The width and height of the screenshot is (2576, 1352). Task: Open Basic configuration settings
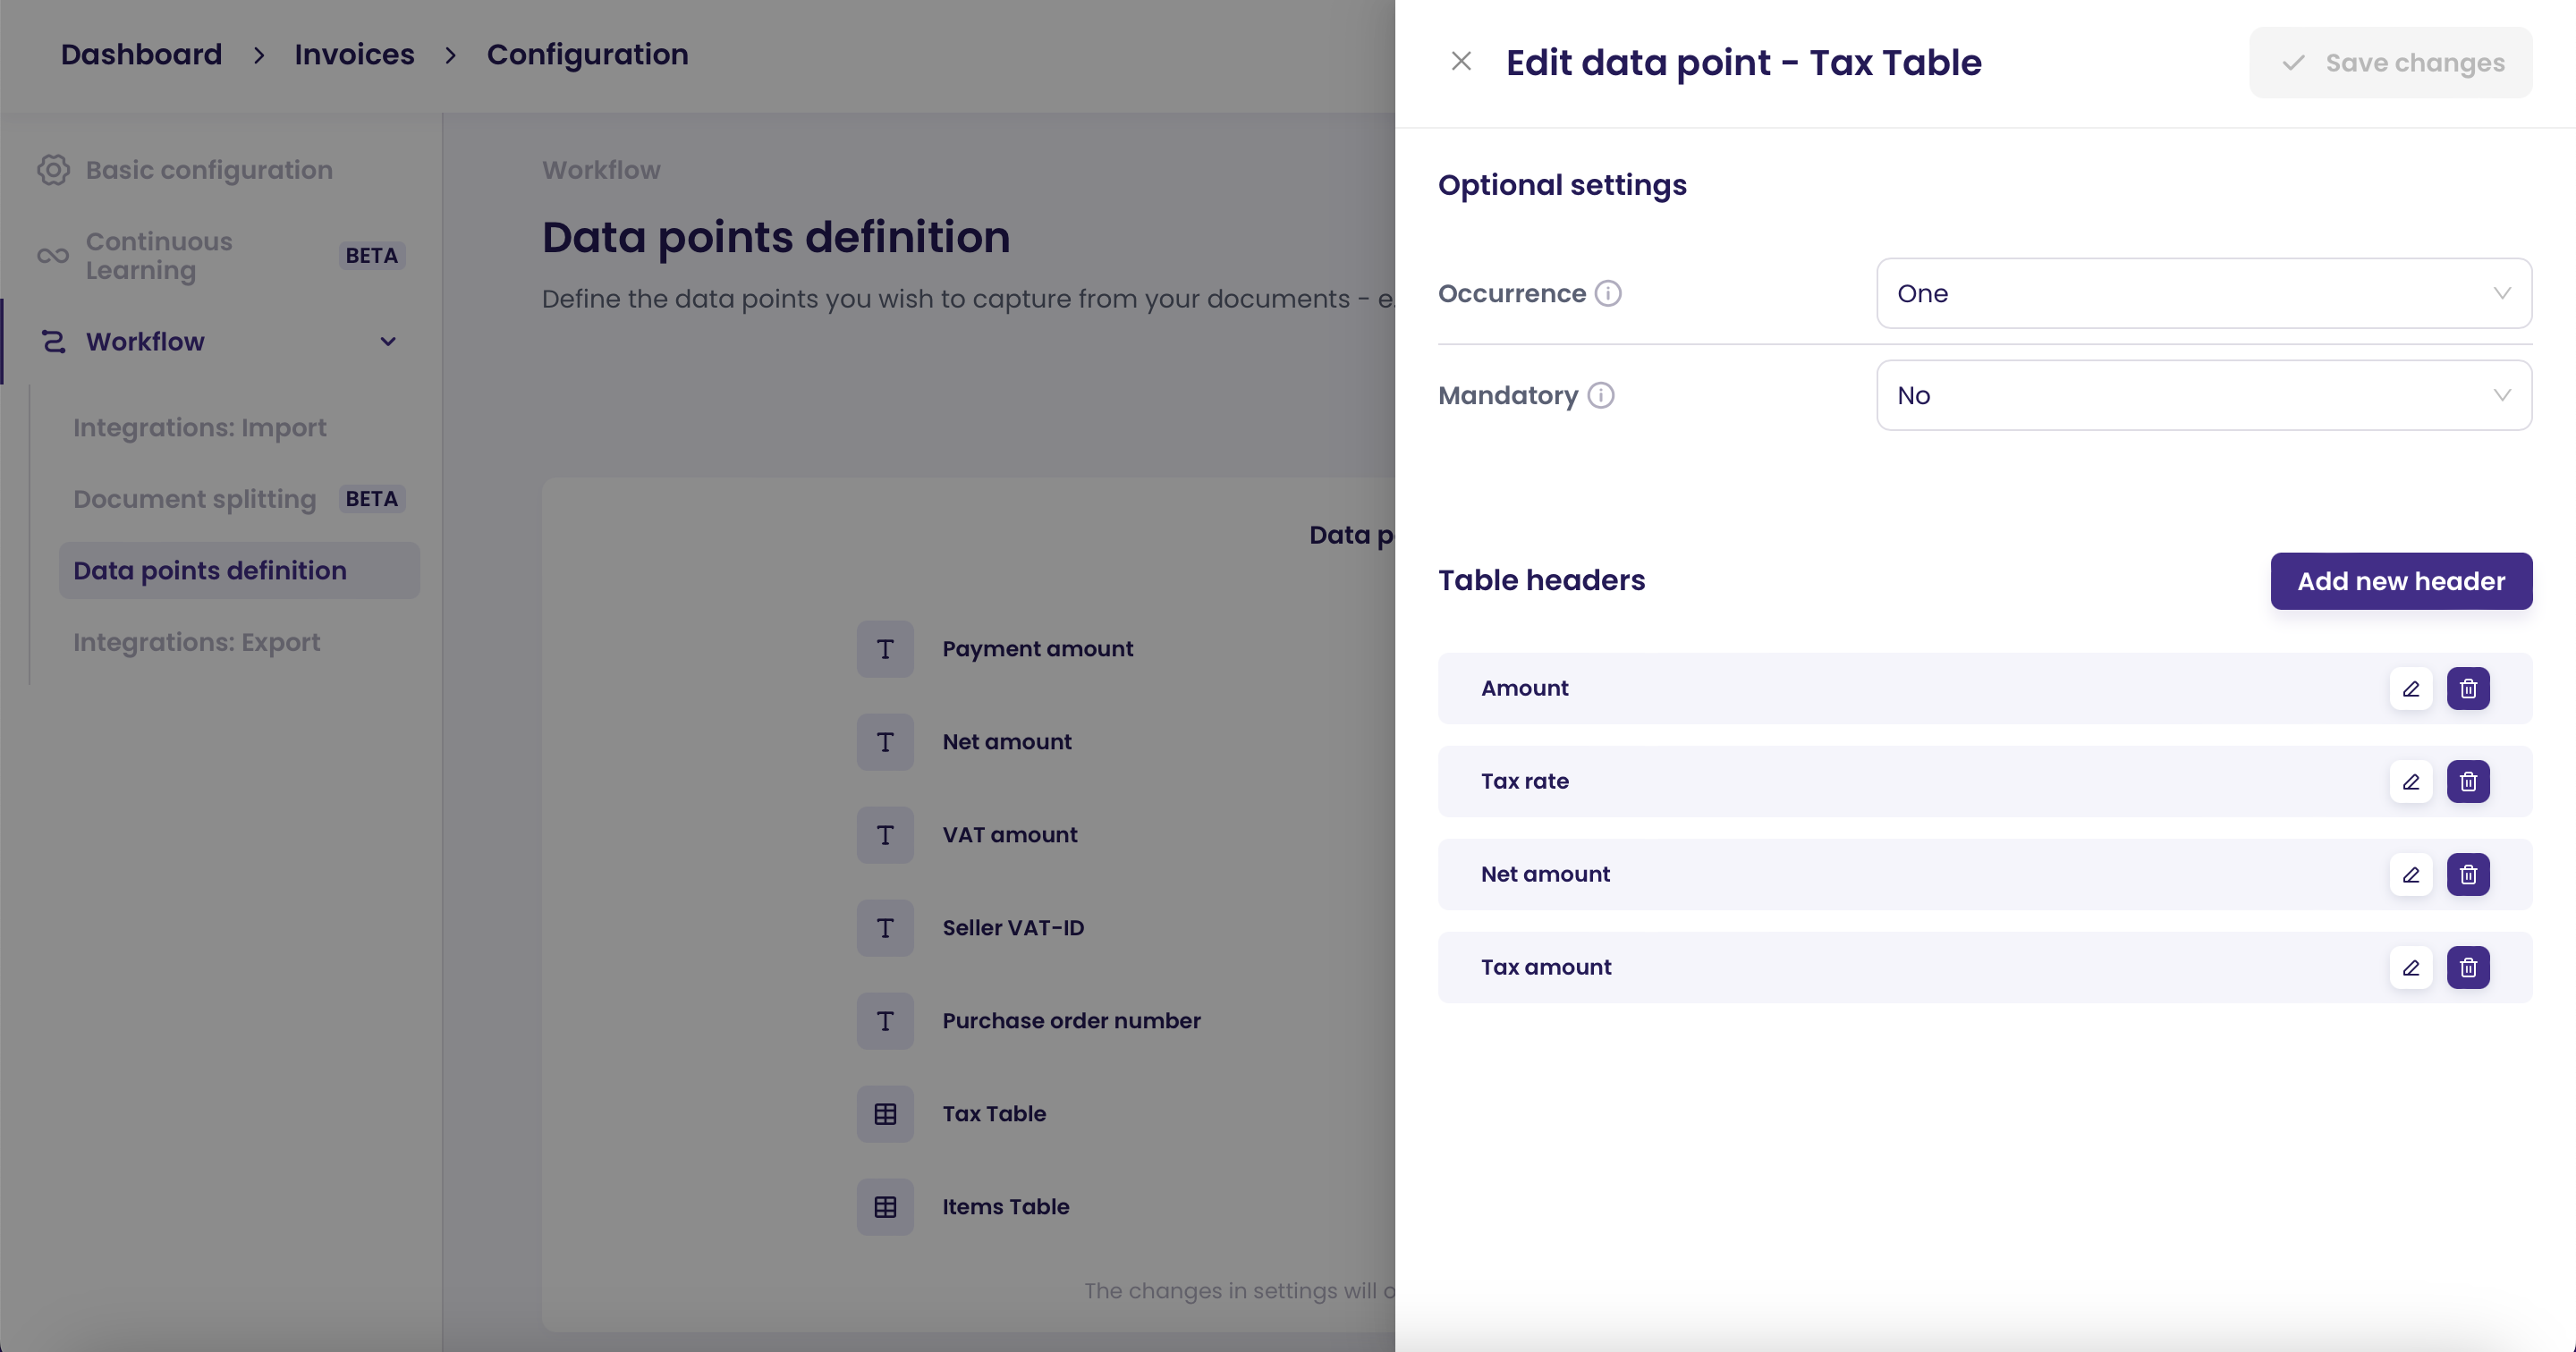[x=209, y=170]
